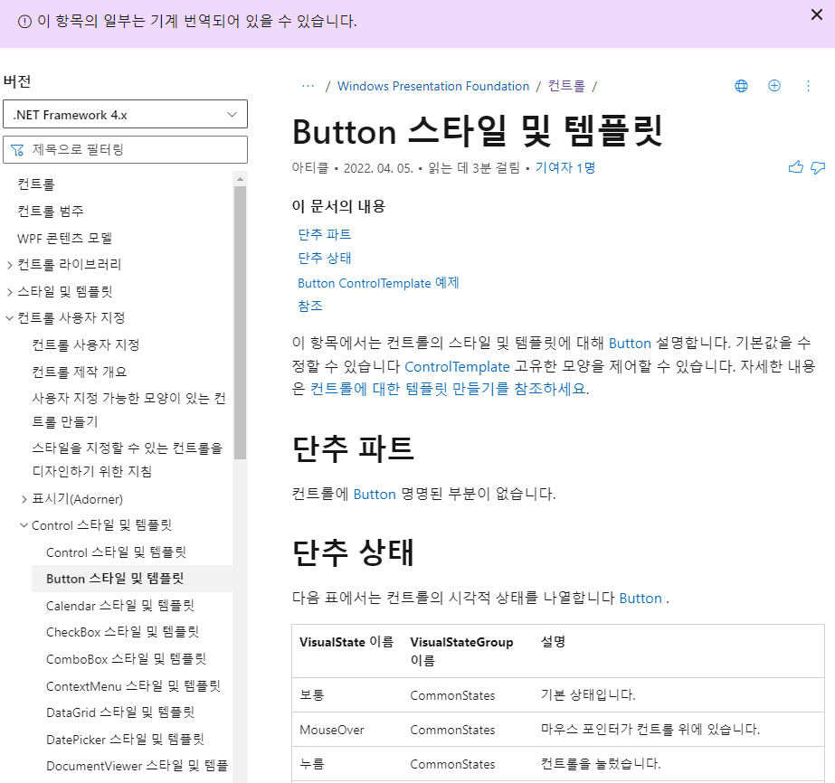Image resolution: width=835 pixels, height=783 pixels.
Task: Collapse the Control 스타일 및 템플릿 parent node
Action: coord(24,525)
